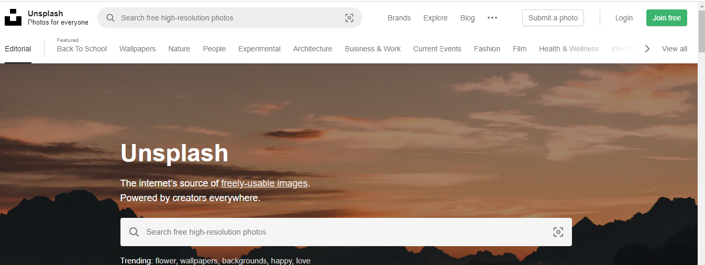Click trending term wallpapers
This screenshot has height=265, width=705.
pos(199,261)
